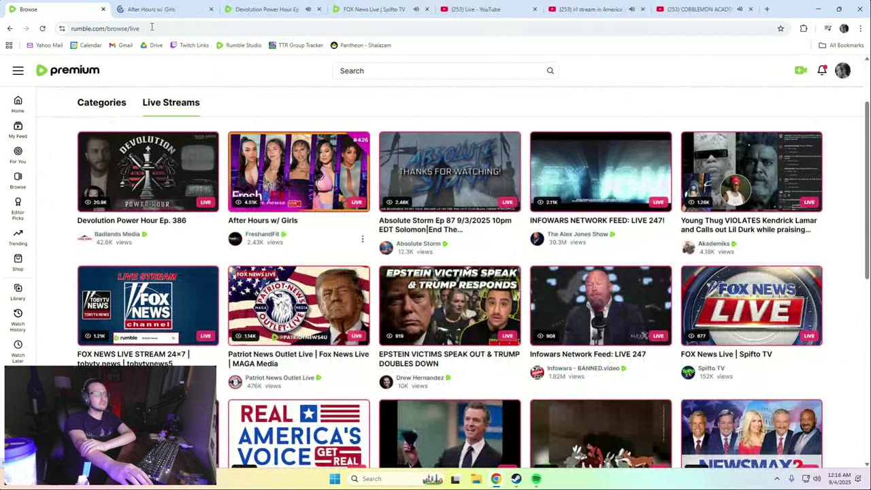Open the user profile avatar menu
Viewport: 871px width, 490px height.
[x=842, y=70]
